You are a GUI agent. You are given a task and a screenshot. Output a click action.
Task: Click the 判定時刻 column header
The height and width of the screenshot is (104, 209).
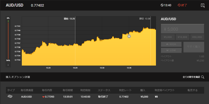pyautogui.click(x=85, y=90)
